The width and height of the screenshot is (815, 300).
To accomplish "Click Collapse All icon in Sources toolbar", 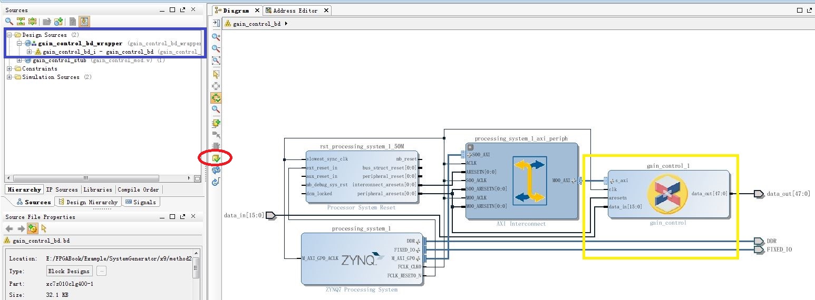I will point(21,22).
